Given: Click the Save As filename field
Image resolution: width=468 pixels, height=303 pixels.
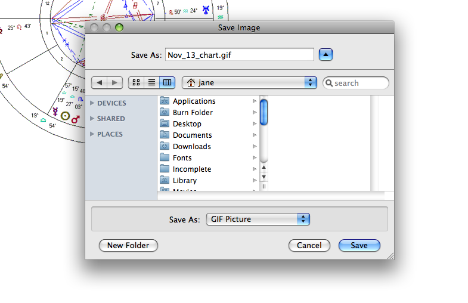Looking at the screenshot, I should [240, 55].
